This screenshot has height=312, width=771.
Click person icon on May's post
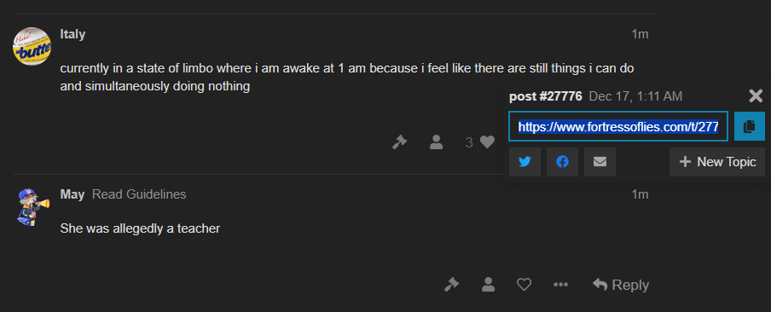(488, 285)
